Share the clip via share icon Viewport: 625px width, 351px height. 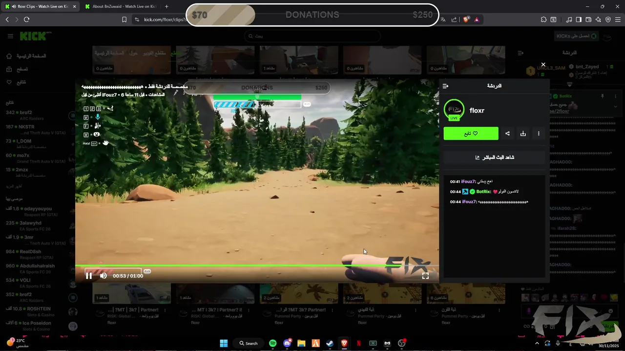click(507, 134)
